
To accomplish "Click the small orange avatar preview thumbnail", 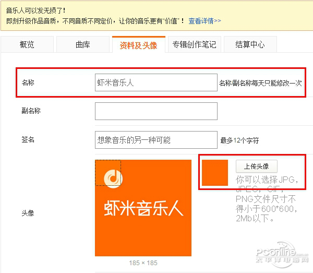I will [x=215, y=173].
